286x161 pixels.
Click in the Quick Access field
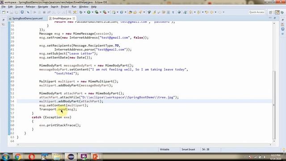[x=257, y=12]
